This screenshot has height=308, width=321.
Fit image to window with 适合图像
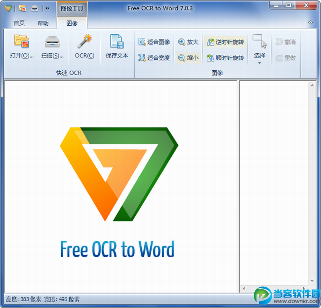pyautogui.click(x=154, y=42)
